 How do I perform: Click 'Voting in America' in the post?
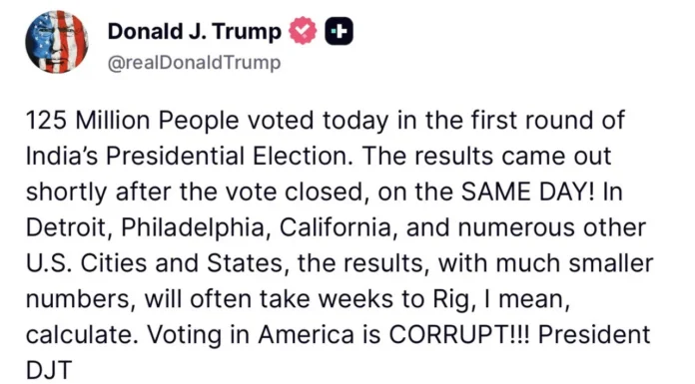251,334
